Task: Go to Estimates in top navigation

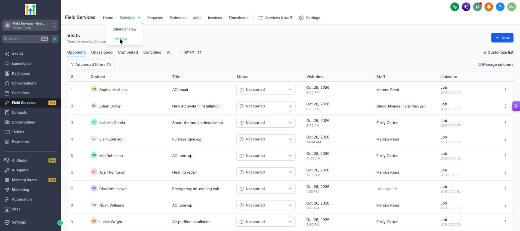Action: (x=178, y=18)
